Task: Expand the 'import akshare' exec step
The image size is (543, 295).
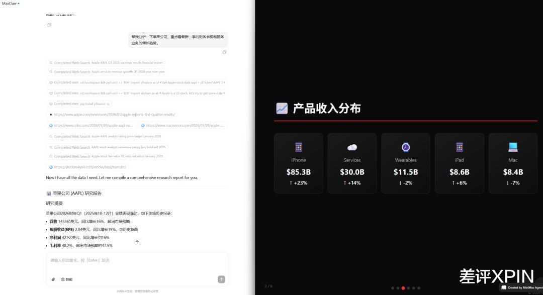Action: 137,93
